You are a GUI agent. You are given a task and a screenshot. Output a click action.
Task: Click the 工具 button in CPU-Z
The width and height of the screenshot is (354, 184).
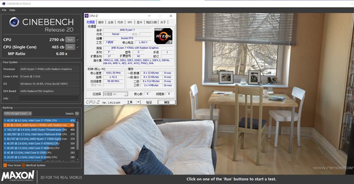pyautogui.click(x=130, y=102)
